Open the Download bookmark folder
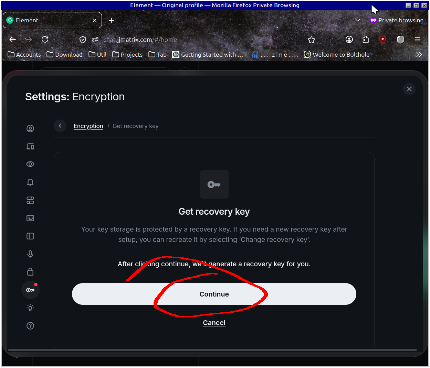 (x=65, y=55)
